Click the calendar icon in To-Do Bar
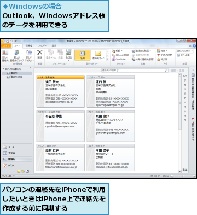Image resolution: width=197 pixels, height=215 pixels. [x=193, y=75]
